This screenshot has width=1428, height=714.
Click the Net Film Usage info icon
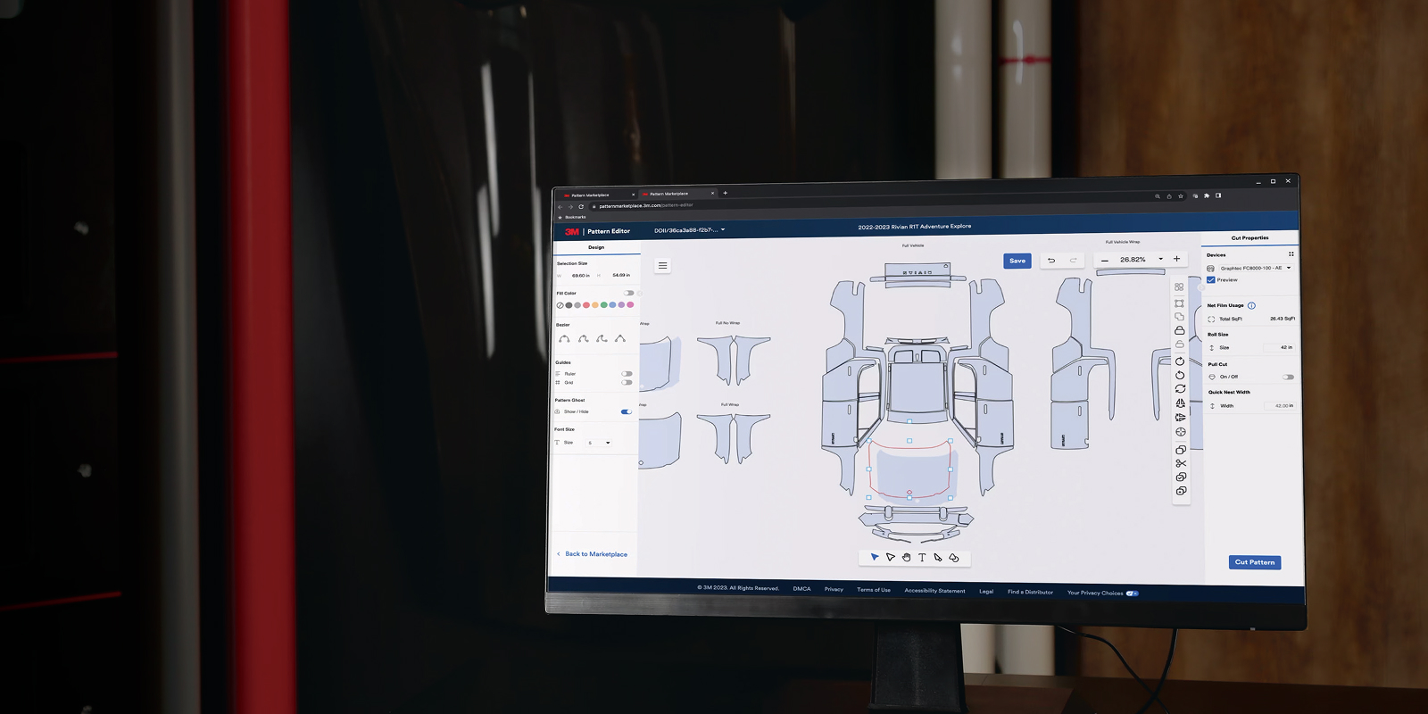pos(1251,305)
